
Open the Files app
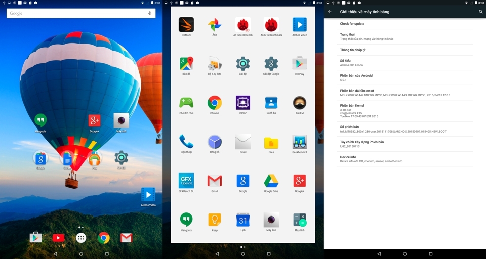point(271,143)
